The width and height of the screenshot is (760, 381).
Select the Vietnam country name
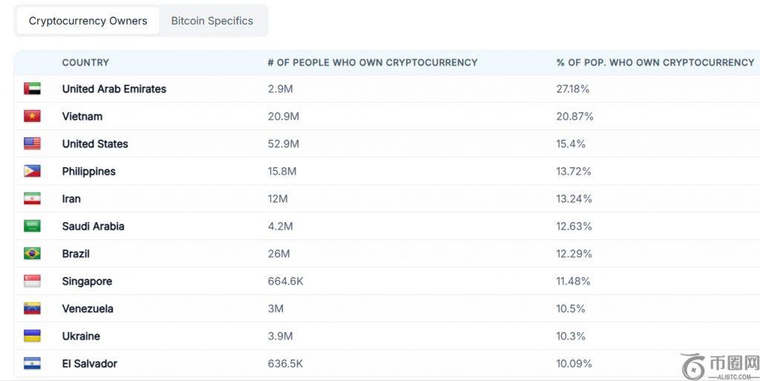coord(82,117)
